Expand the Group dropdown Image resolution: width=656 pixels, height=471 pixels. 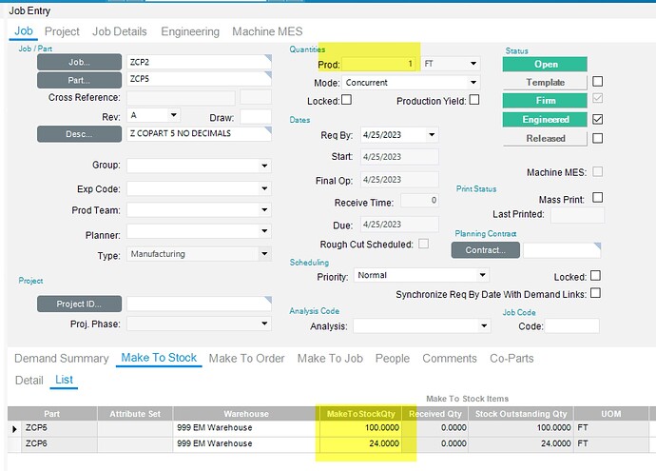[264, 166]
